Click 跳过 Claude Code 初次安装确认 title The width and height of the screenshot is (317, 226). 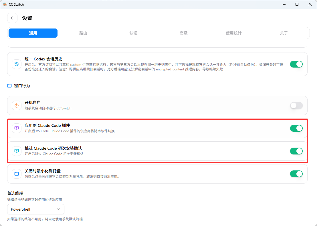53,148
